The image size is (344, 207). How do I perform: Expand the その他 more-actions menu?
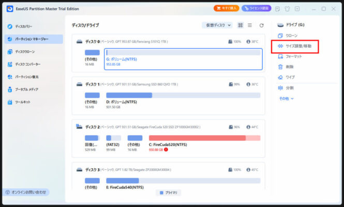coord(286,98)
